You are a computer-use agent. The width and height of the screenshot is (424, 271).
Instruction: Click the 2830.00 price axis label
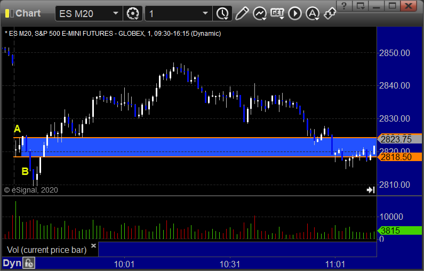tap(395, 118)
